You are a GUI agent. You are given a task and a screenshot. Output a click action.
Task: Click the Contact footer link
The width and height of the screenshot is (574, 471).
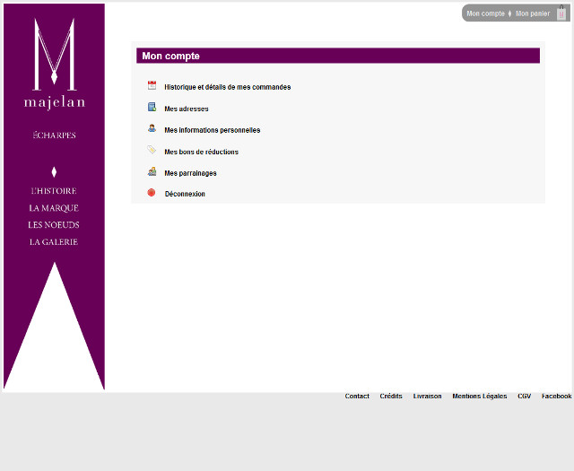tap(357, 396)
